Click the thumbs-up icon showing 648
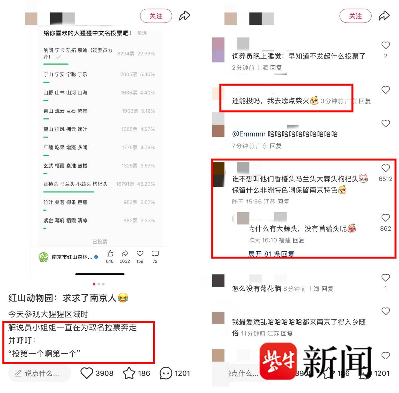The width and height of the screenshot is (399, 393). (x=110, y=254)
